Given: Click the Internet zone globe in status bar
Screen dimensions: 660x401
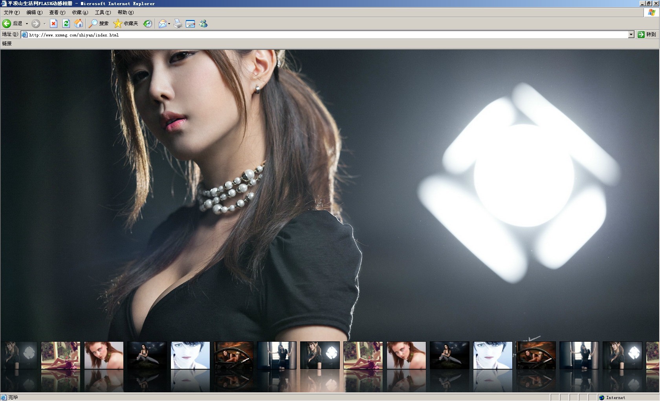Looking at the screenshot, I should click(601, 397).
